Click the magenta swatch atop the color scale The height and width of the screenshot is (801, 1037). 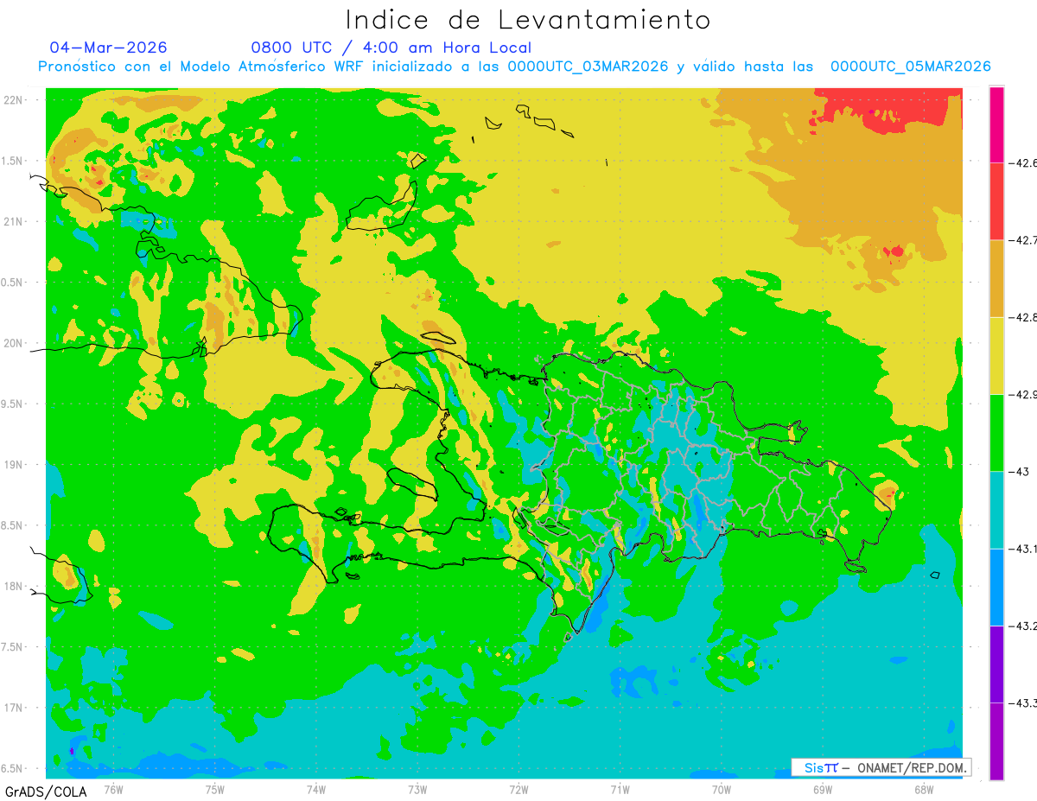996,124
